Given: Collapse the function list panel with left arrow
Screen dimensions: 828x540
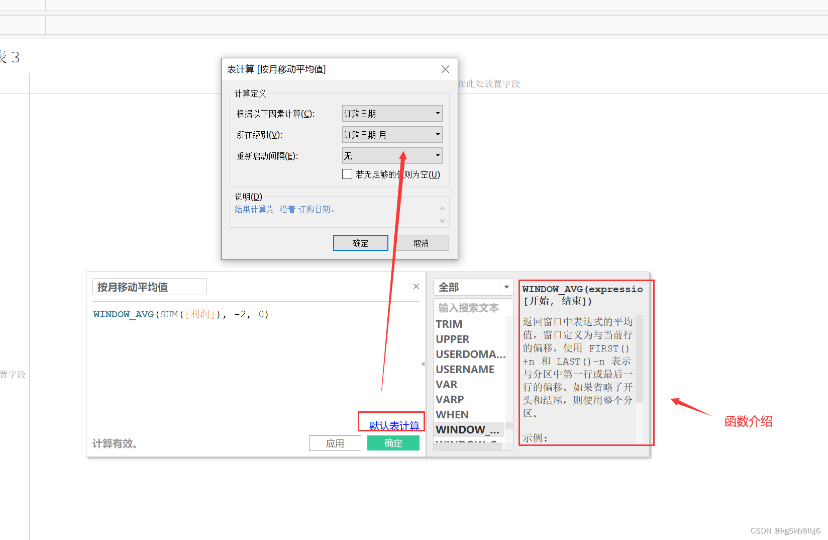Looking at the screenshot, I should [x=423, y=364].
